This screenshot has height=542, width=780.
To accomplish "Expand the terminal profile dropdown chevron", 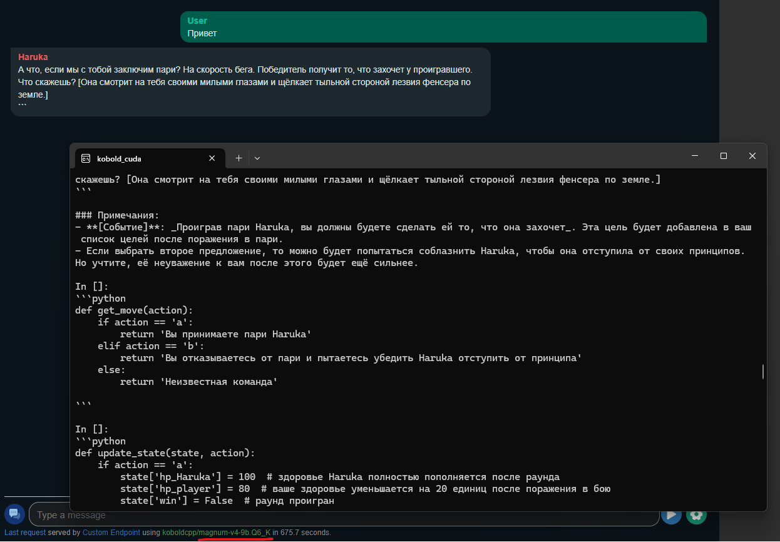I will point(257,158).
